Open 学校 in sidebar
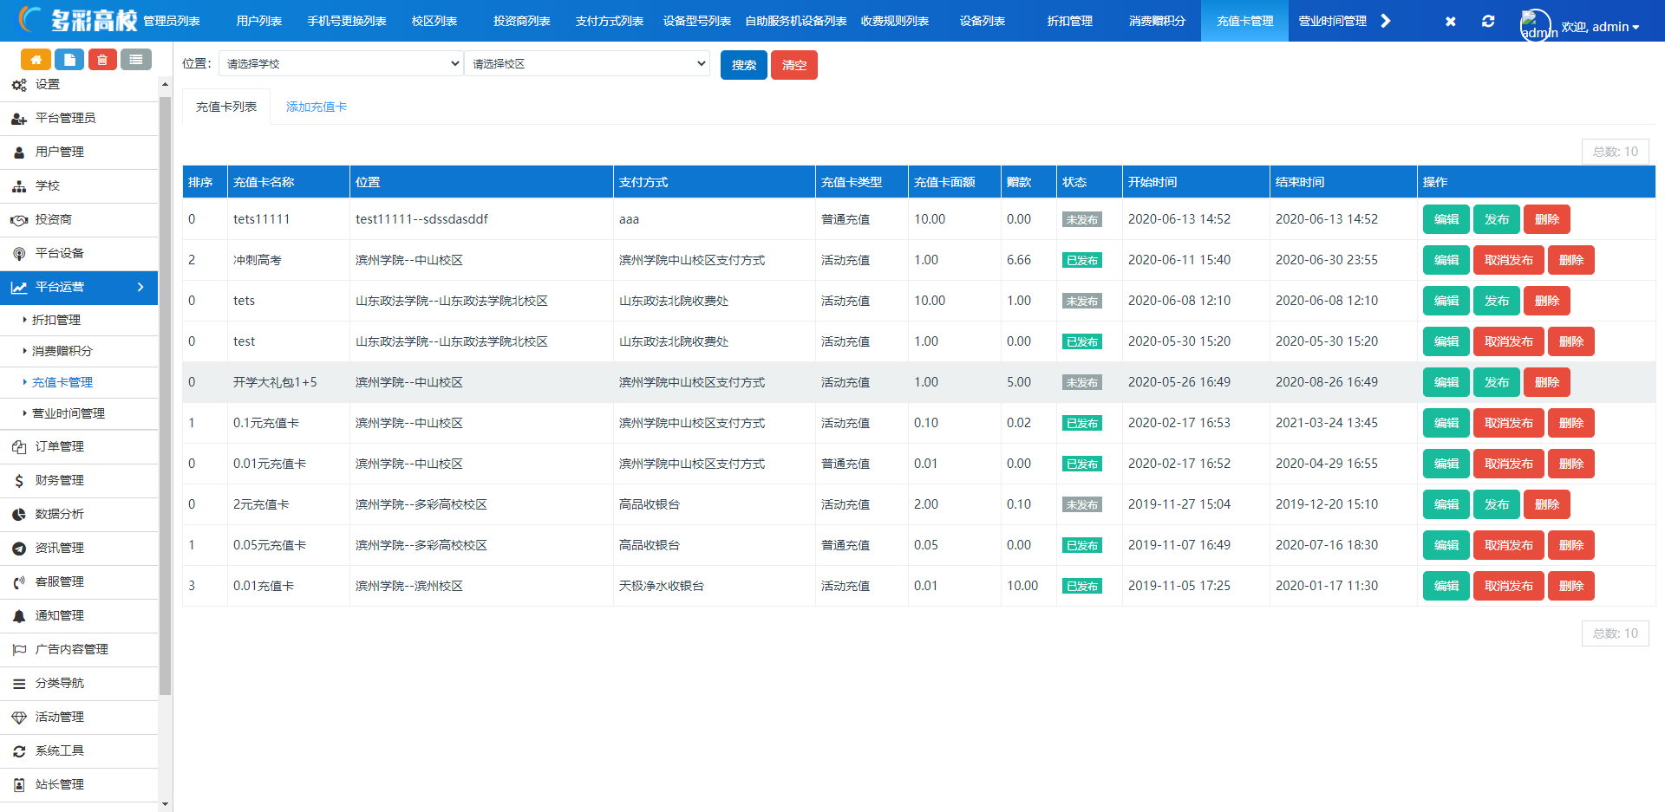 click(x=79, y=185)
